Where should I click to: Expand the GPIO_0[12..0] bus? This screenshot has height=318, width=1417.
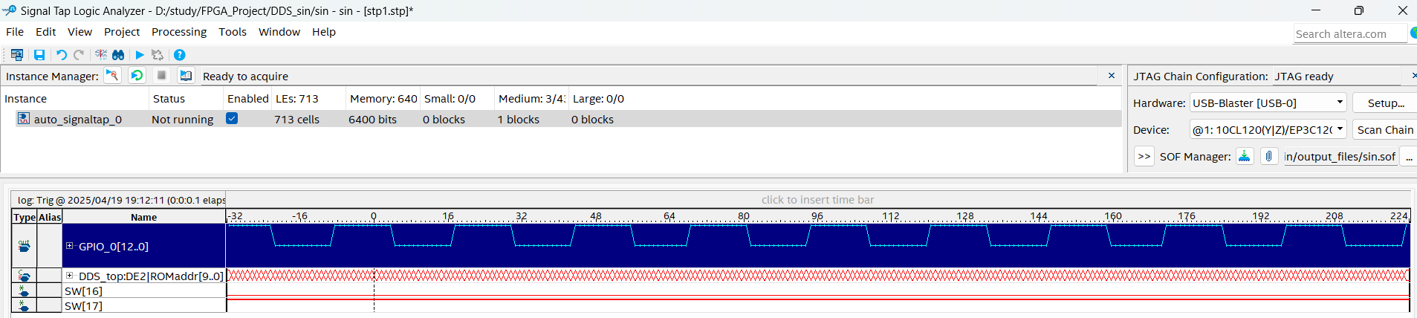[70, 246]
